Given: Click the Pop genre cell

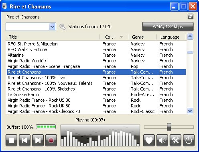Looking at the screenshot, I should pyautogui.click(x=134, y=66).
